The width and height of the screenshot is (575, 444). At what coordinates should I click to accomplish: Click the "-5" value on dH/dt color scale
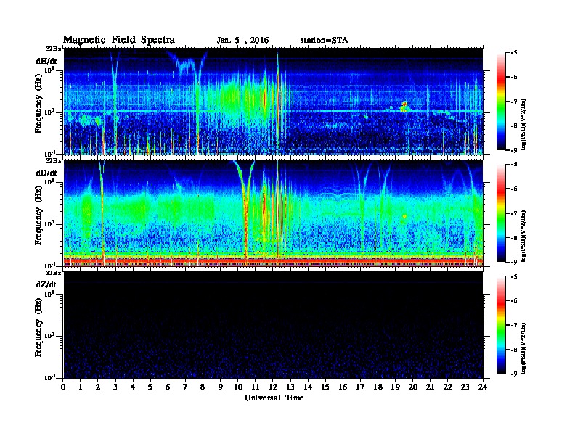(x=514, y=53)
